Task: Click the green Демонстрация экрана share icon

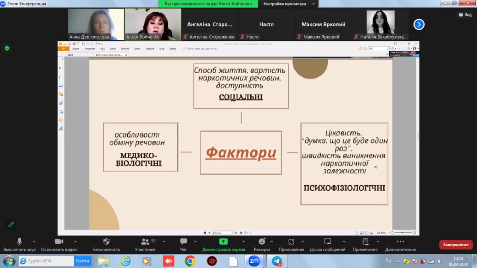Action: pyautogui.click(x=223, y=241)
